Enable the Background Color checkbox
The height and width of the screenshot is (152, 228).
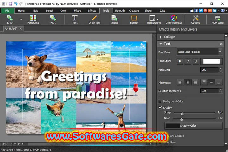160,101
